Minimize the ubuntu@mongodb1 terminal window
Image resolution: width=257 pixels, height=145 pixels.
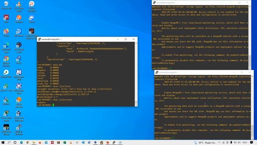[118, 39]
